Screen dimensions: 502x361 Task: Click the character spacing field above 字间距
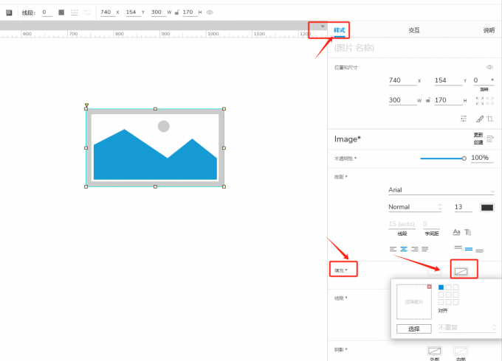tap(431, 224)
